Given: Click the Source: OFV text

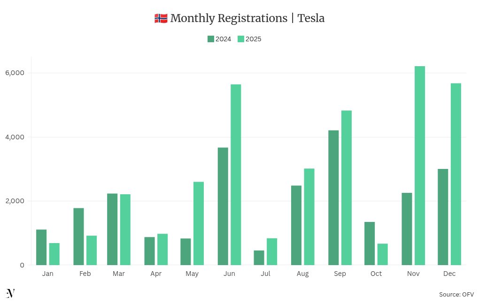Looking at the screenshot, I should point(456,294).
